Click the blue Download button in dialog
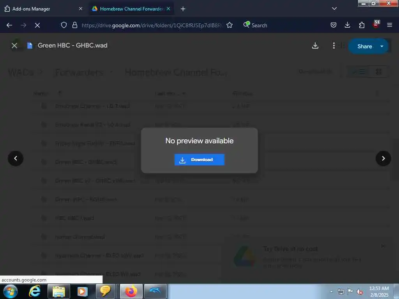The height and width of the screenshot is (299, 399). point(199,160)
